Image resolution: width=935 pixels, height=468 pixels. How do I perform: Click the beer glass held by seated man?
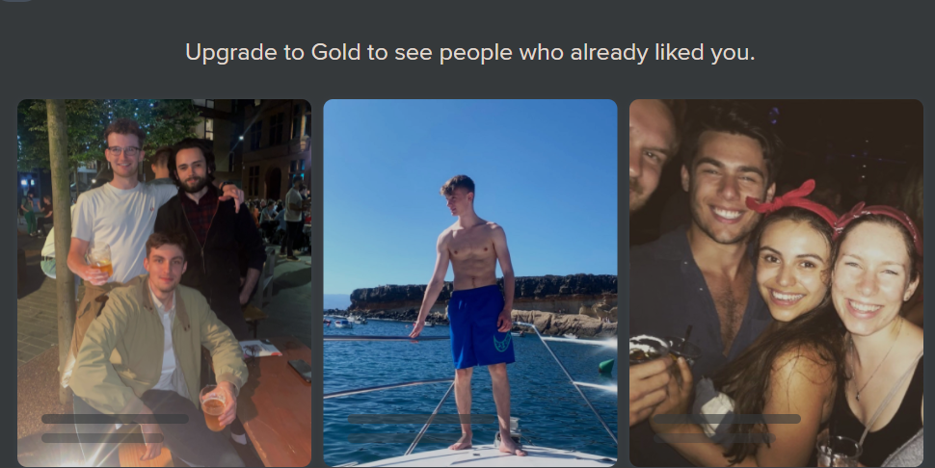point(213,407)
